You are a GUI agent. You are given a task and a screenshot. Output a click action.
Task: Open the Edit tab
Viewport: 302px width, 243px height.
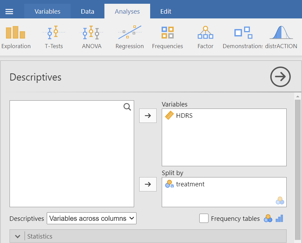[x=166, y=12]
